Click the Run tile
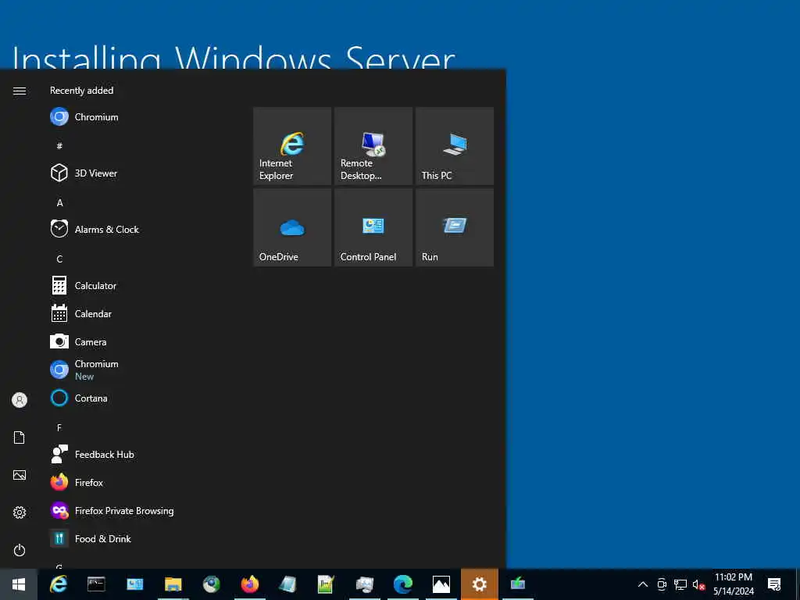 (x=455, y=227)
